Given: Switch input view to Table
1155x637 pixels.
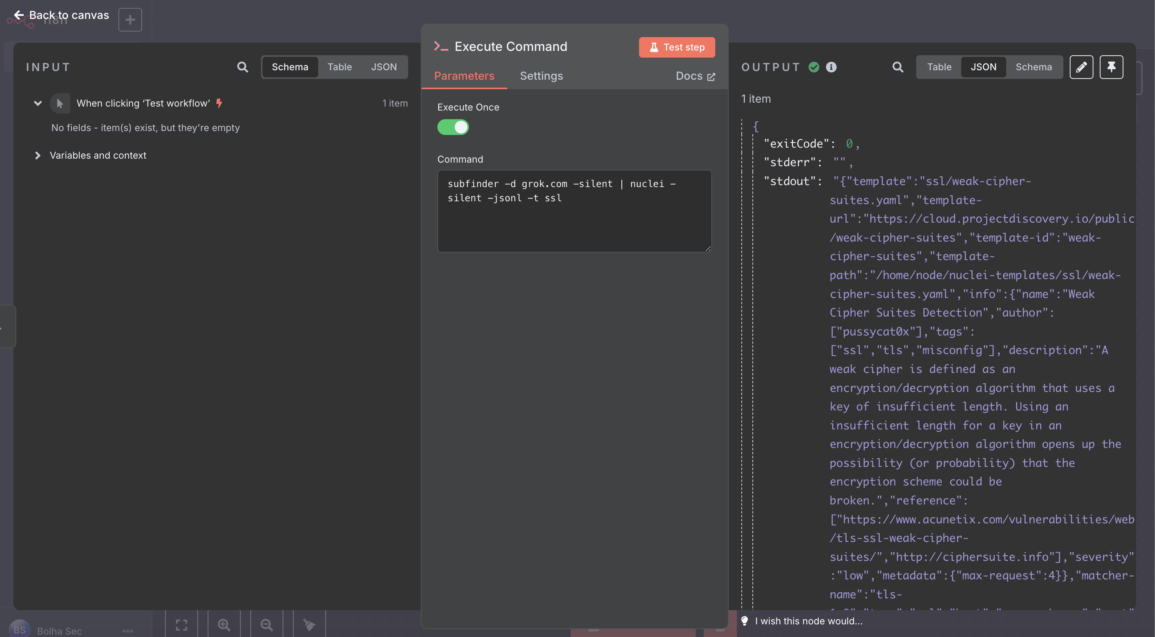Looking at the screenshot, I should [x=339, y=67].
